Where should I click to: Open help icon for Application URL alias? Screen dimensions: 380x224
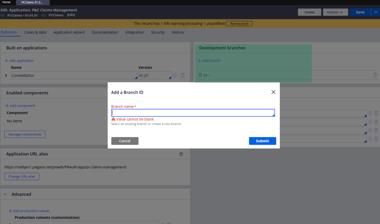coord(181,154)
